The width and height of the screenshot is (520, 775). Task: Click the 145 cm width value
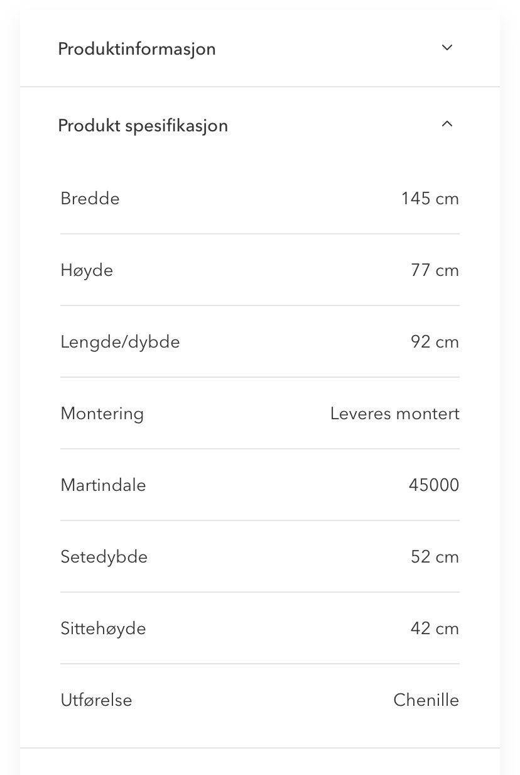[430, 199]
